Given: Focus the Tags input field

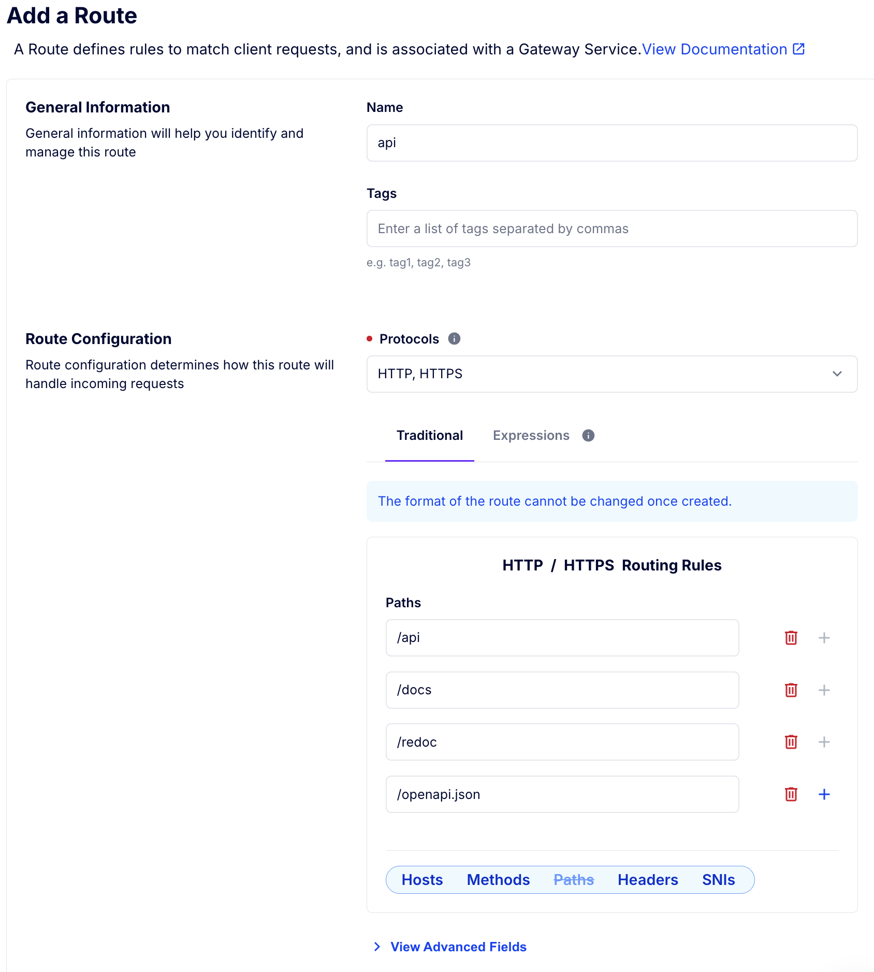Looking at the screenshot, I should click(611, 229).
